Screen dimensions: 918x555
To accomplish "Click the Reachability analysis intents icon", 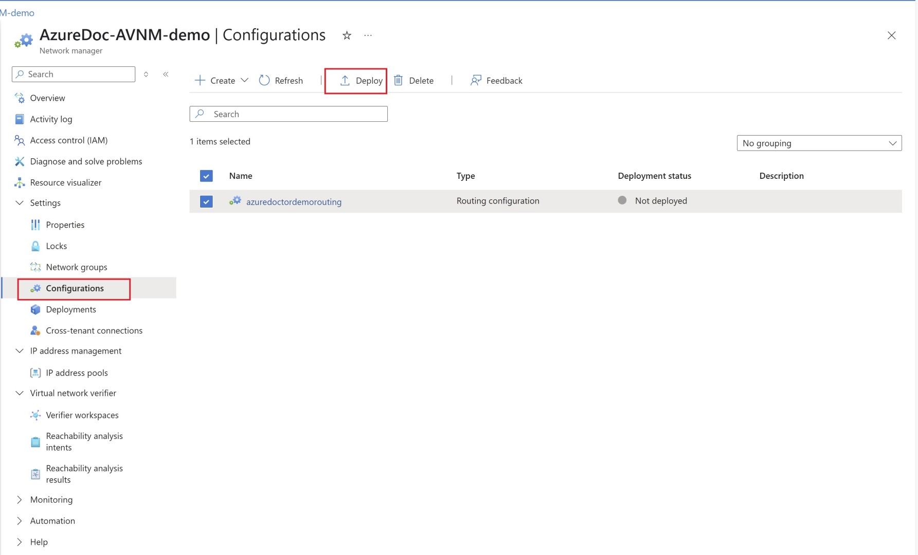I will (x=35, y=442).
